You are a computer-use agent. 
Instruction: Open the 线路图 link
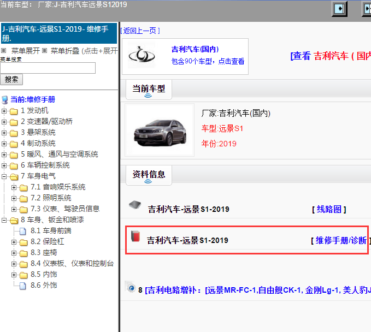click(x=329, y=209)
